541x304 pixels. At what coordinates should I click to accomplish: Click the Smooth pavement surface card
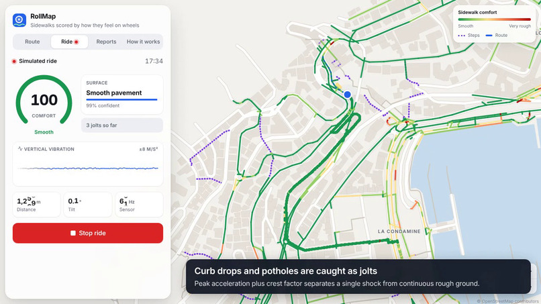pos(122,95)
